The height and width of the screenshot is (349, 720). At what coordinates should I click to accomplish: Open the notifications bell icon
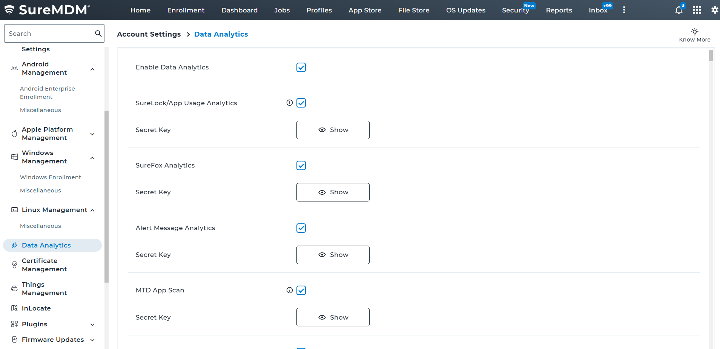(679, 10)
